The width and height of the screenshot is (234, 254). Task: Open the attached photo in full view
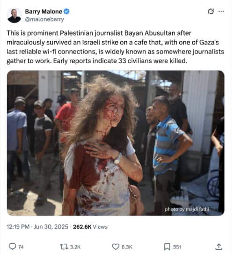(116, 143)
